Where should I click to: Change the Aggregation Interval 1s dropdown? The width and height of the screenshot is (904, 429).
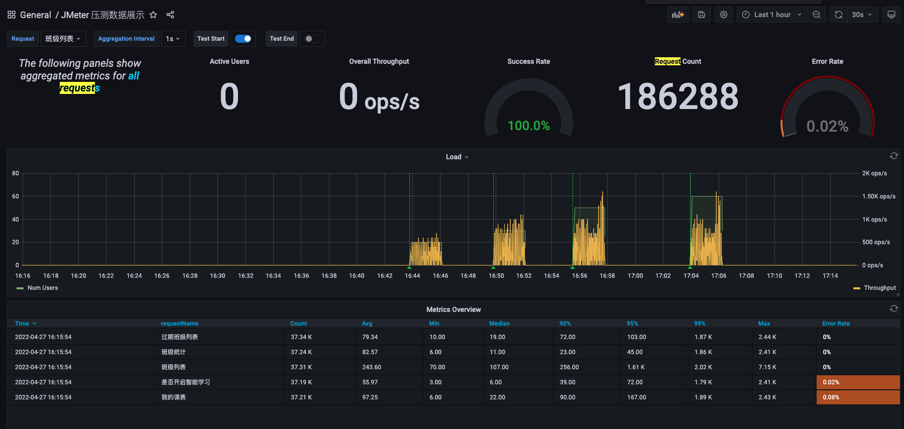tap(173, 39)
